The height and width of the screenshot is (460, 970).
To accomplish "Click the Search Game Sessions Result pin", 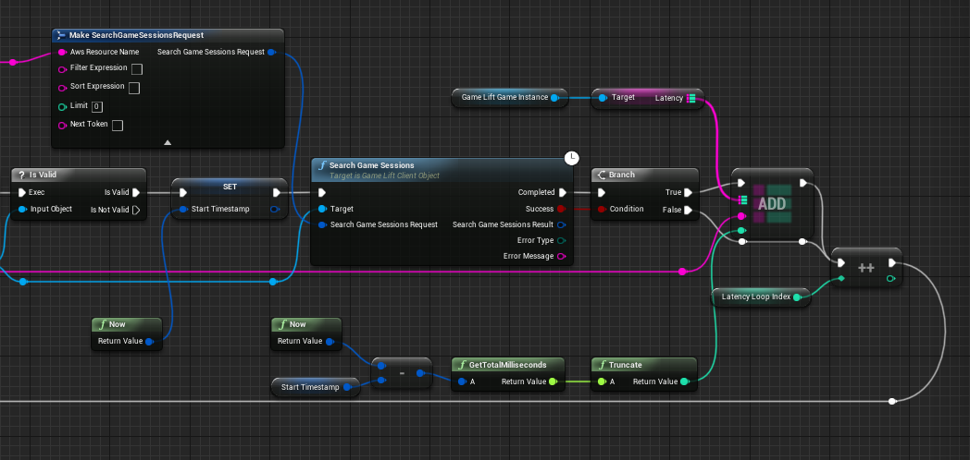I will click(561, 224).
